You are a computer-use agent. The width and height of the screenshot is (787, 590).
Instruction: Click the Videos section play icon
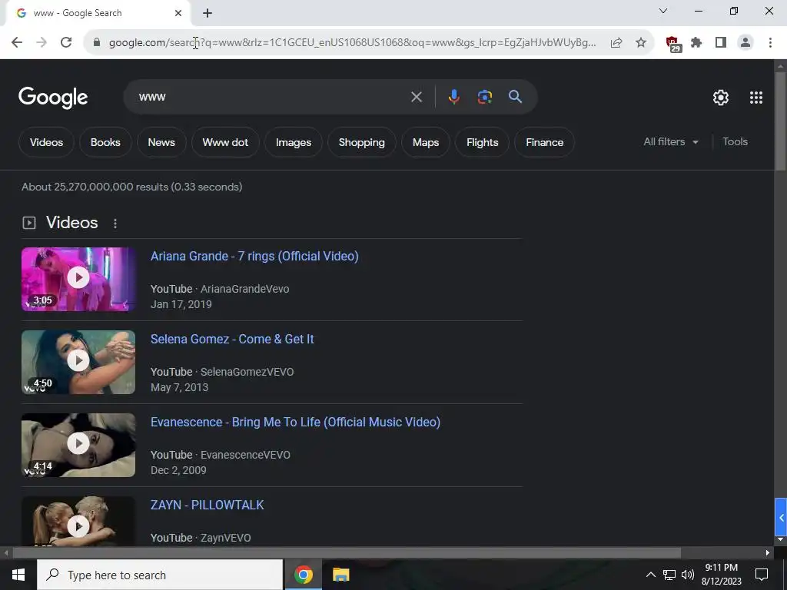coord(29,223)
